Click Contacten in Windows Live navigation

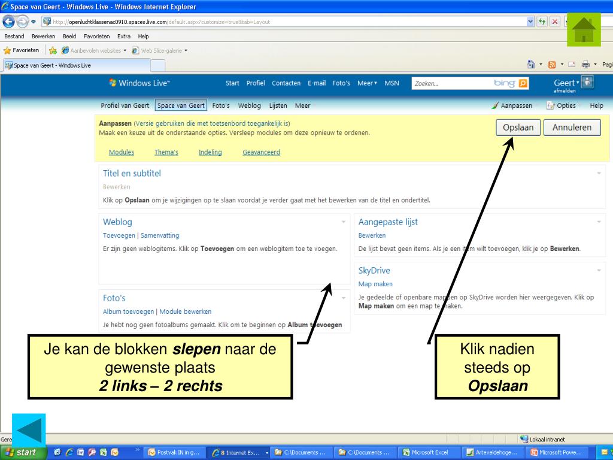pyautogui.click(x=286, y=83)
